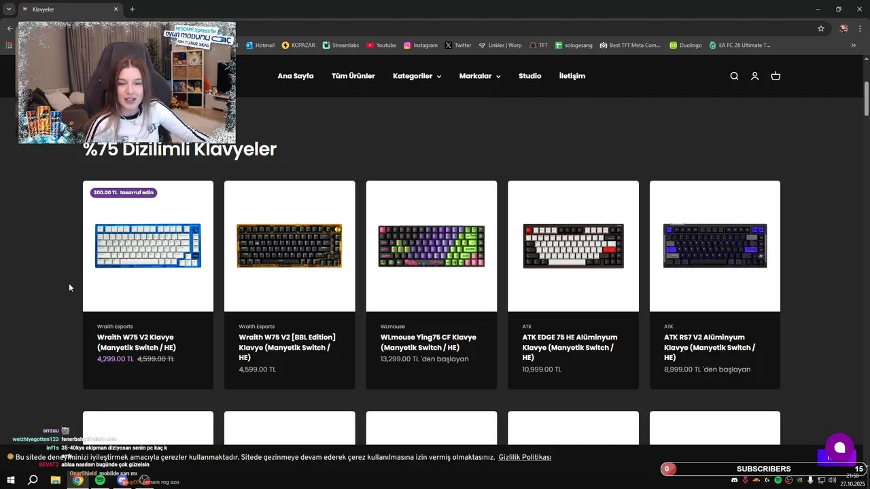
Task: Click the 300.00 TL tasarruf edin badge
Action: tap(124, 193)
